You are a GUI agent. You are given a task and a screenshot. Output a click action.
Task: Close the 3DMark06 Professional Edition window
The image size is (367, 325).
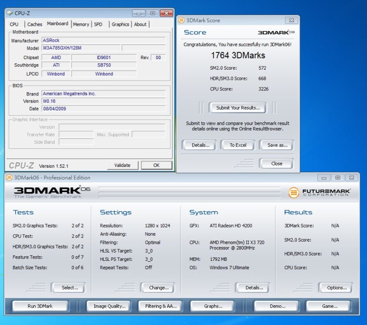[x=351, y=178]
